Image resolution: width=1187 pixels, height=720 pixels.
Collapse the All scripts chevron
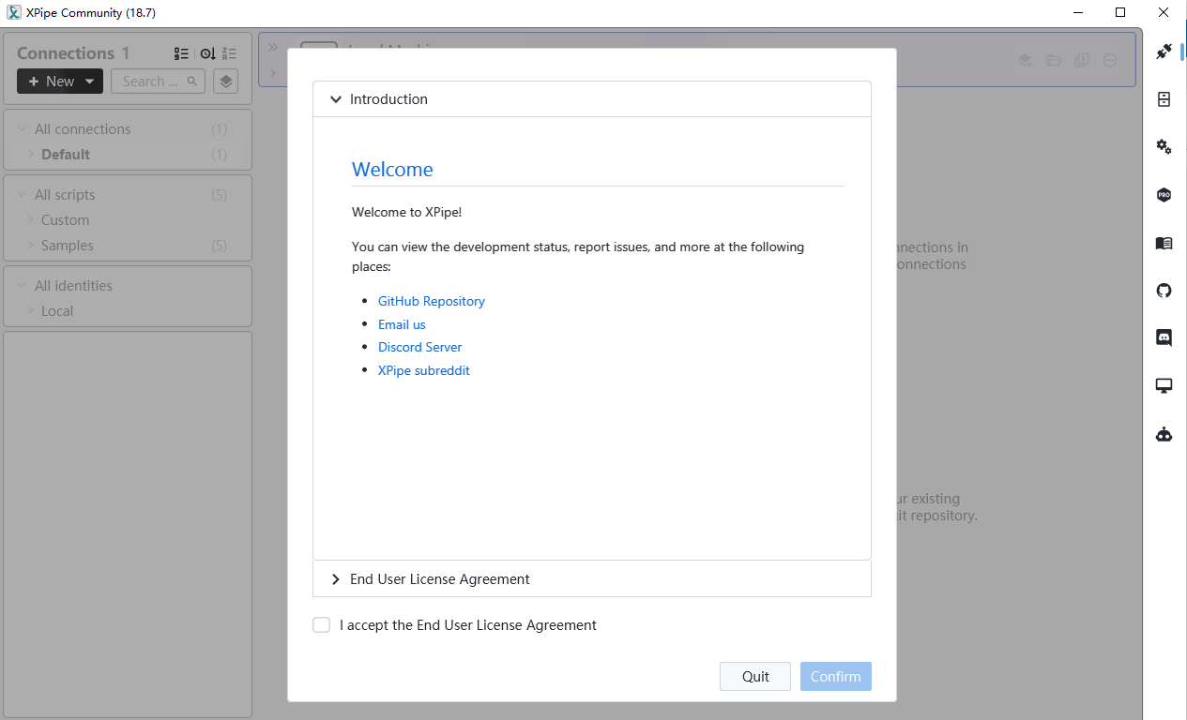click(x=22, y=195)
